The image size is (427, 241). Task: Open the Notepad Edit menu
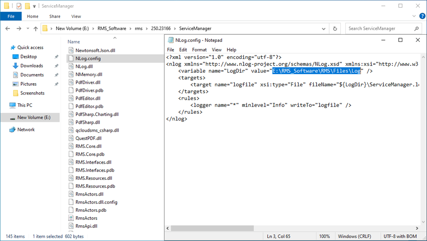pos(183,49)
